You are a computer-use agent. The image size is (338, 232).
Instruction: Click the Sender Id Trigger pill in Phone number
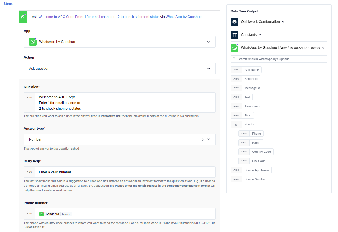(56, 214)
